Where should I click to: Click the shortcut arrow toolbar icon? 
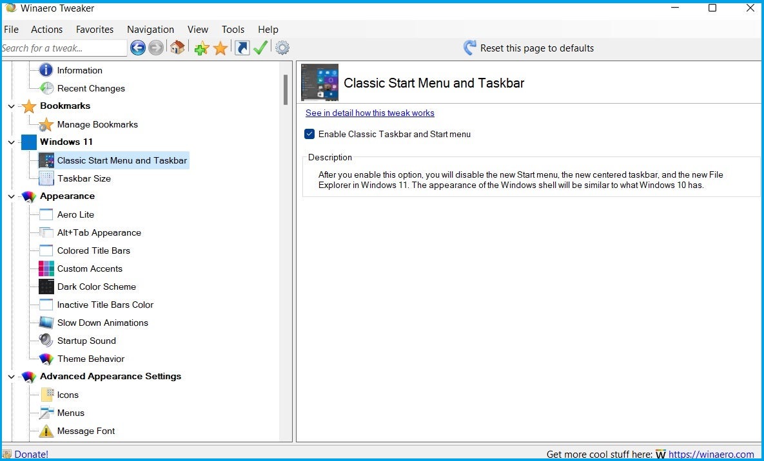click(x=242, y=48)
